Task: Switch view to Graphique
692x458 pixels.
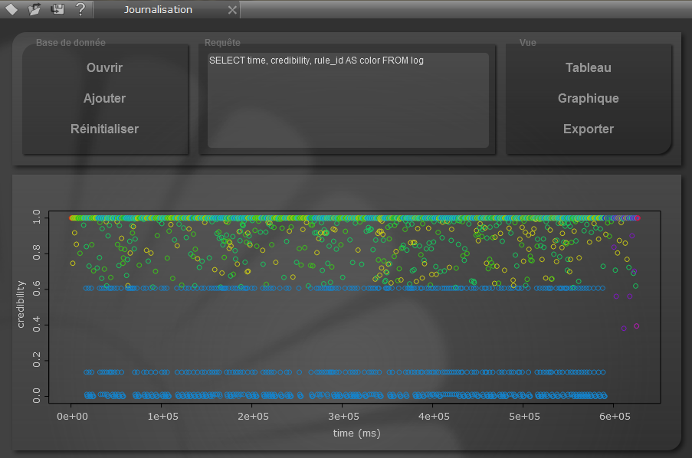Action: point(589,98)
